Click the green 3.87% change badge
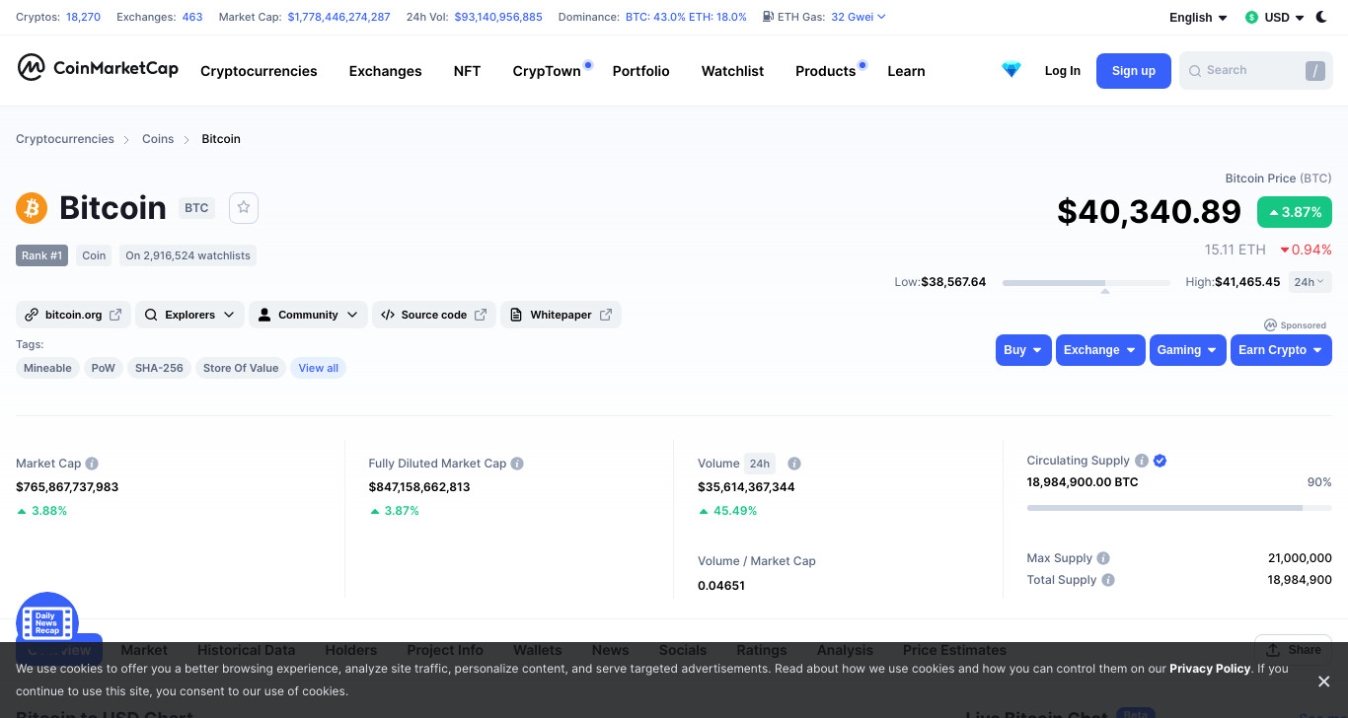Viewport: 1348px width, 718px height. click(1295, 212)
